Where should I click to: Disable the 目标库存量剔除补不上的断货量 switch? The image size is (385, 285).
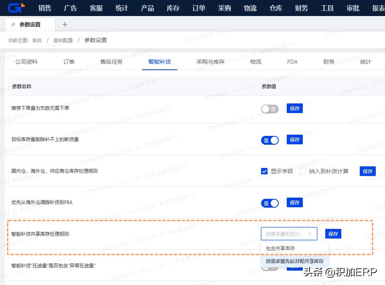pyautogui.click(x=269, y=140)
